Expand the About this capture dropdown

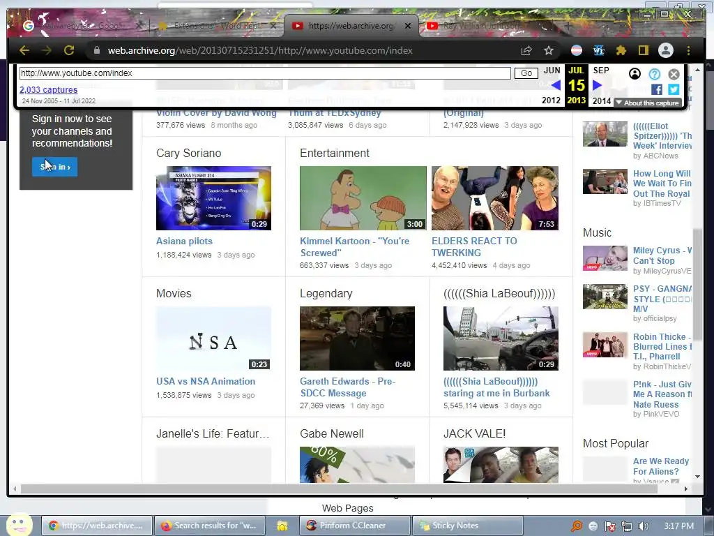(x=648, y=103)
